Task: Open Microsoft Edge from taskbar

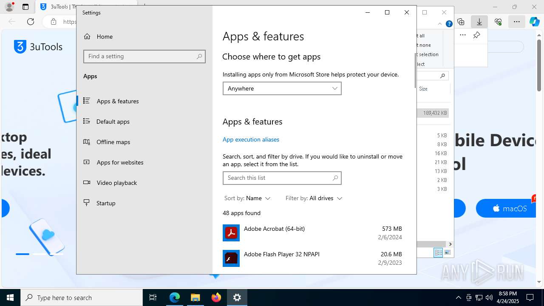Action: click(x=175, y=298)
